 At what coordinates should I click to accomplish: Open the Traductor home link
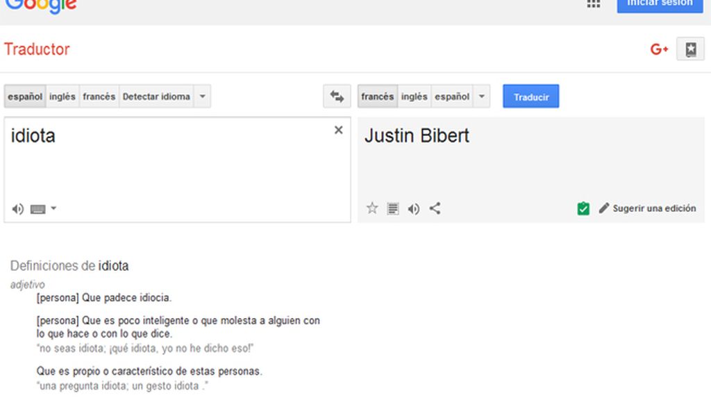tap(37, 49)
